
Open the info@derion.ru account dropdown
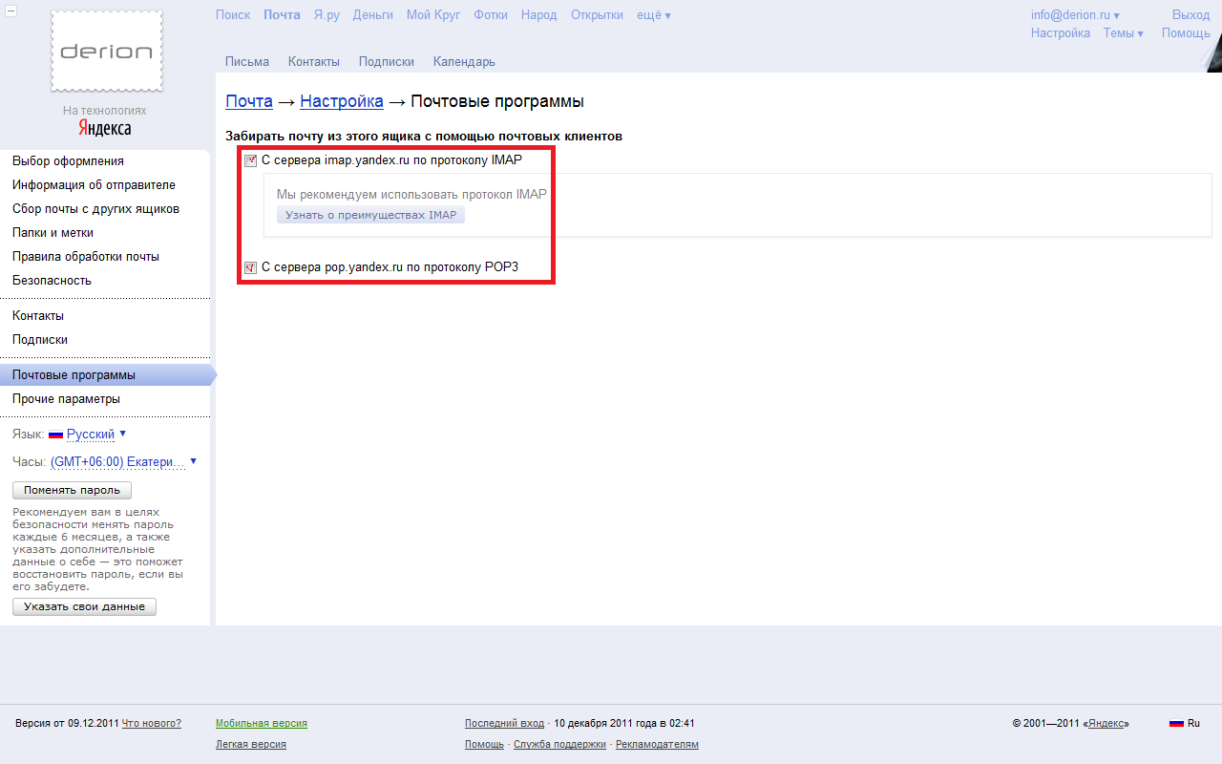pyautogui.click(x=1074, y=15)
